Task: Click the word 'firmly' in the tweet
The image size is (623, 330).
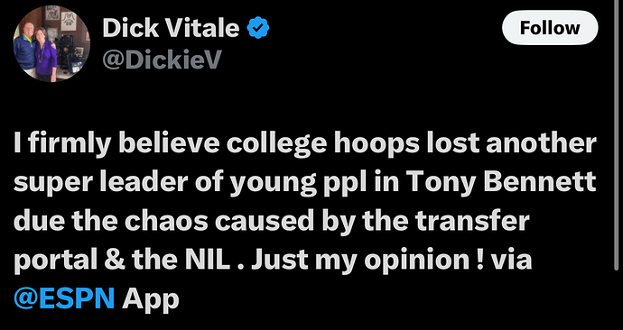Action: click(x=70, y=144)
